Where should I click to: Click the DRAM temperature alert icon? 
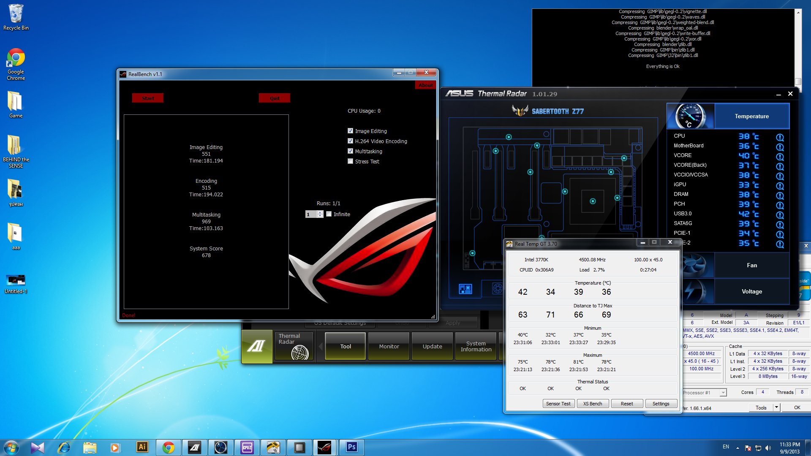pos(780,195)
